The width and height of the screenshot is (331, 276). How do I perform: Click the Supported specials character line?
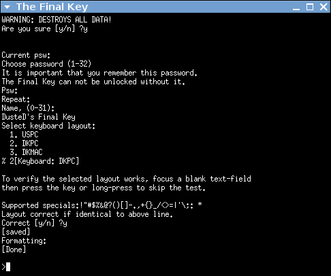pyautogui.click(x=101, y=205)
